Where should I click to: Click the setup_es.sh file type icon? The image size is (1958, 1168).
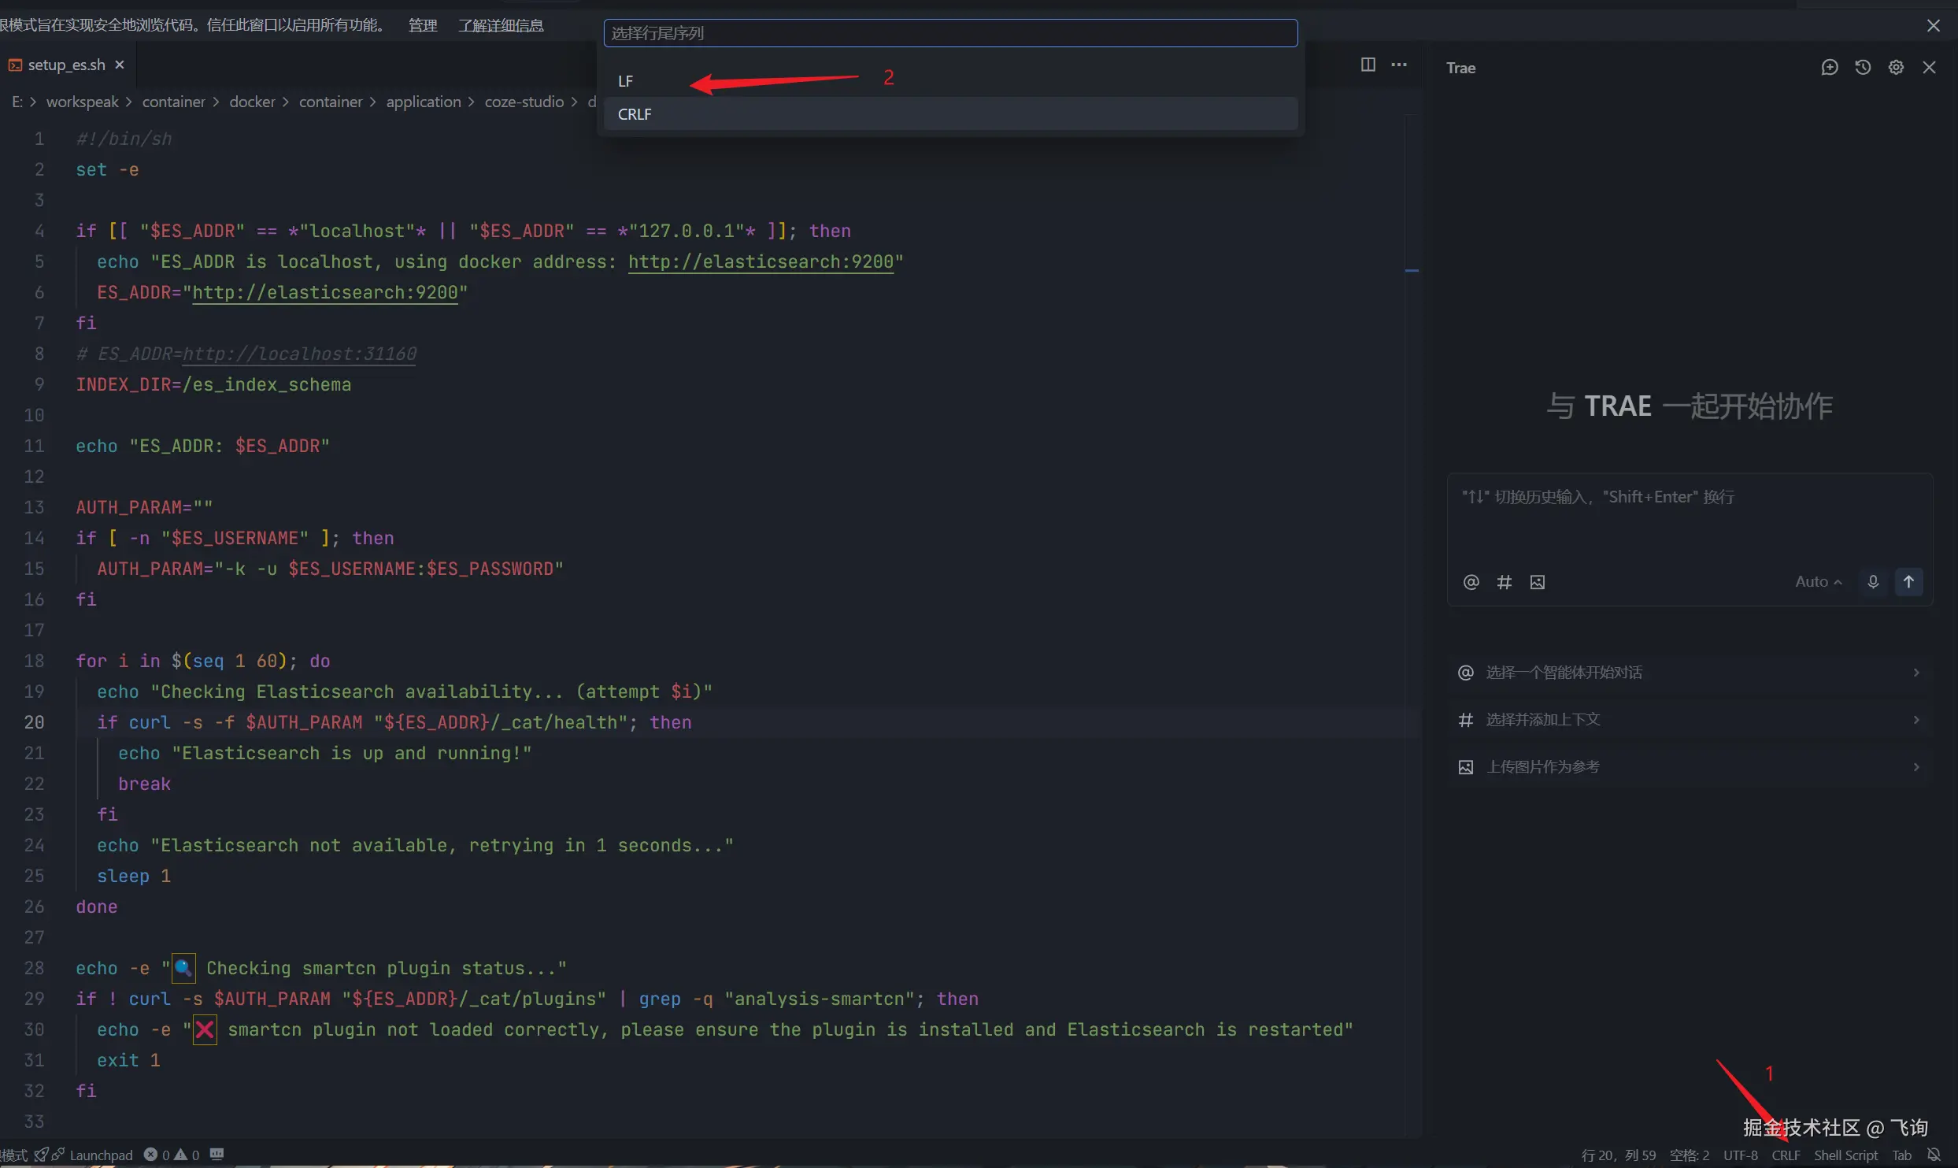[15, 65]
